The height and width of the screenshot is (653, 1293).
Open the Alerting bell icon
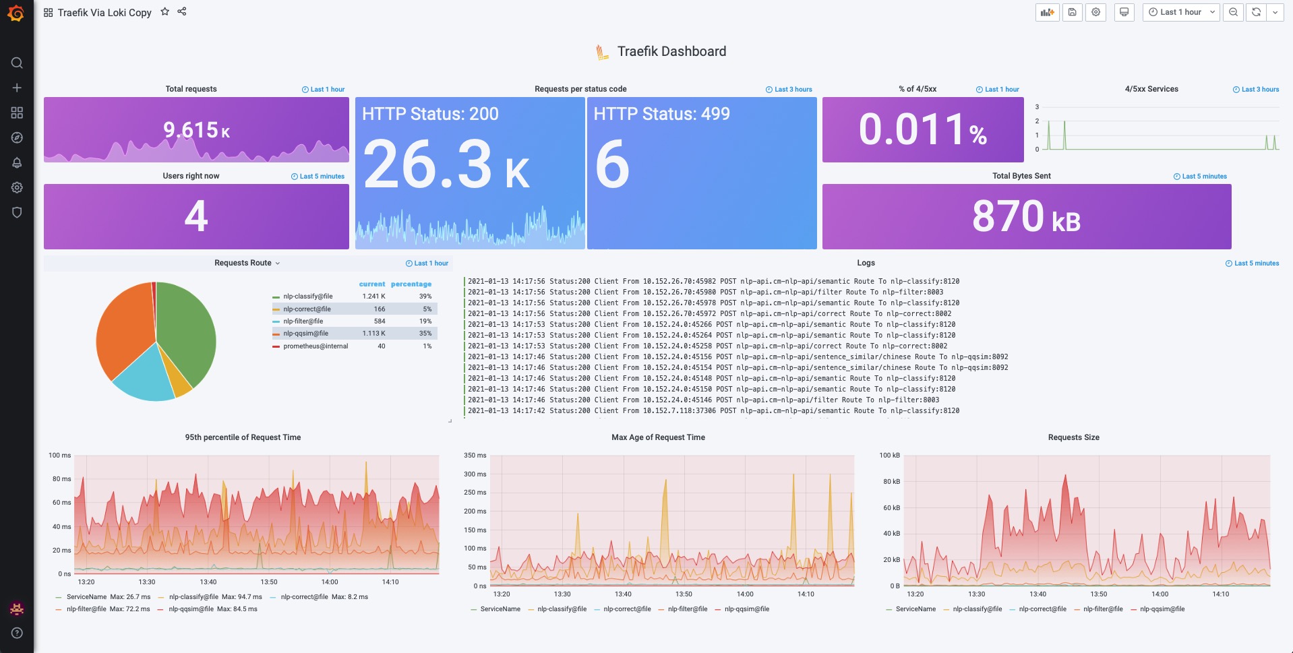17,162
